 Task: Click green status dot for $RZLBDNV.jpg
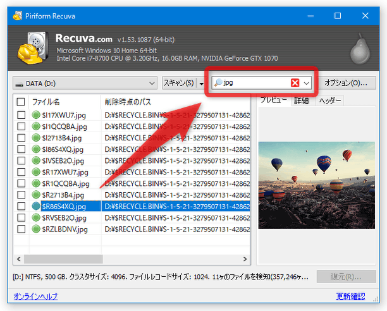click(x=36, y=229)
